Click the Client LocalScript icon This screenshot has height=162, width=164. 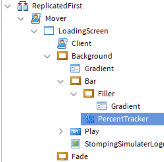pos(62,43)
